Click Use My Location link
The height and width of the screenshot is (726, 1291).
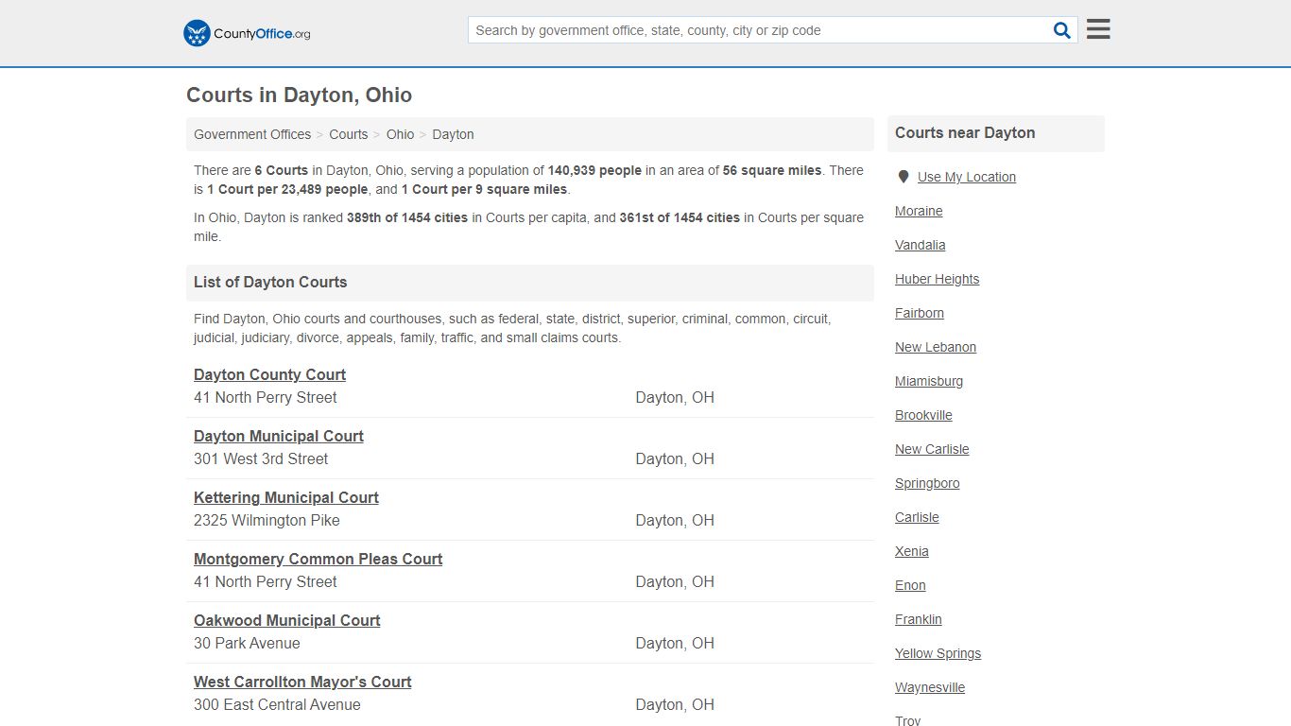pyautogui.click(x=967, y=177)
